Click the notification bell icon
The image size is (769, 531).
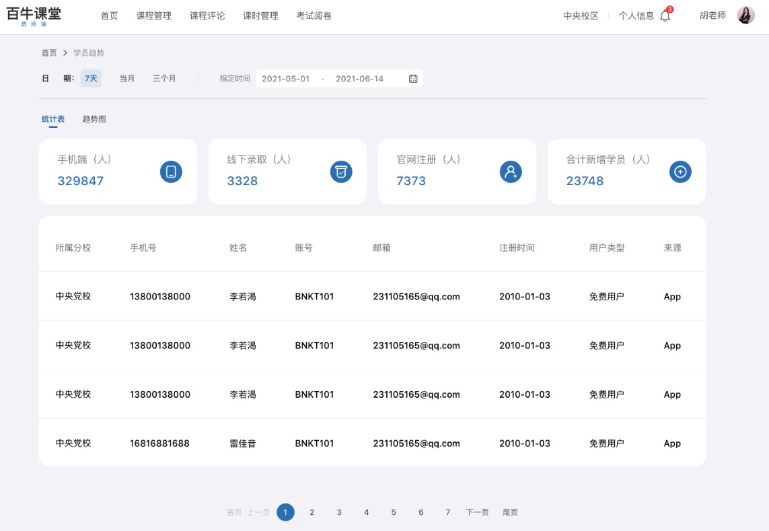(x=665, y=15)
